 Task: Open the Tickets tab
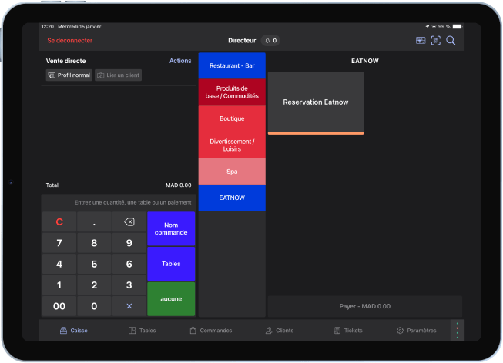(348, 331)
